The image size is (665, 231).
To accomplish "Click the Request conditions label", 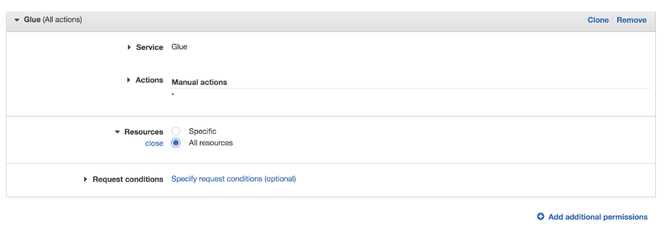I will click(128, 179).
